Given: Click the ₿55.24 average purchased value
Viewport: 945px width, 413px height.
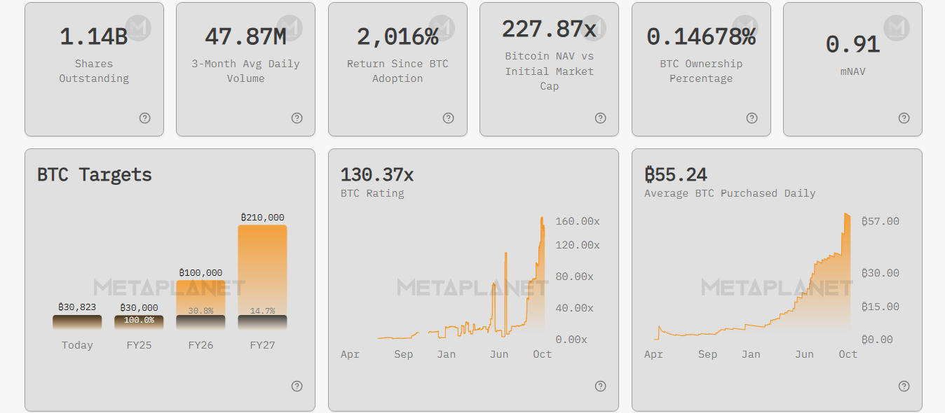Looking at the screenshot, I should (676, 174).
